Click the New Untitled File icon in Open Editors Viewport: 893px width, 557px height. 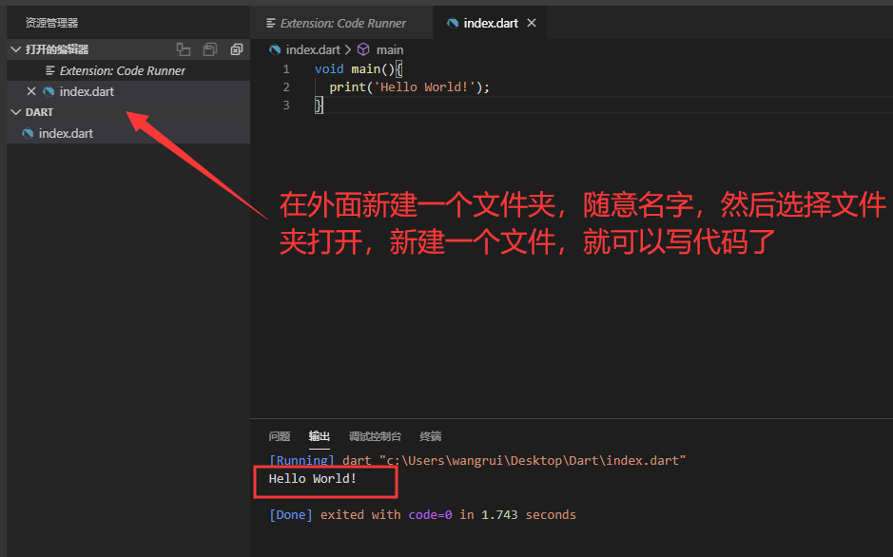(x=184, y=49)
